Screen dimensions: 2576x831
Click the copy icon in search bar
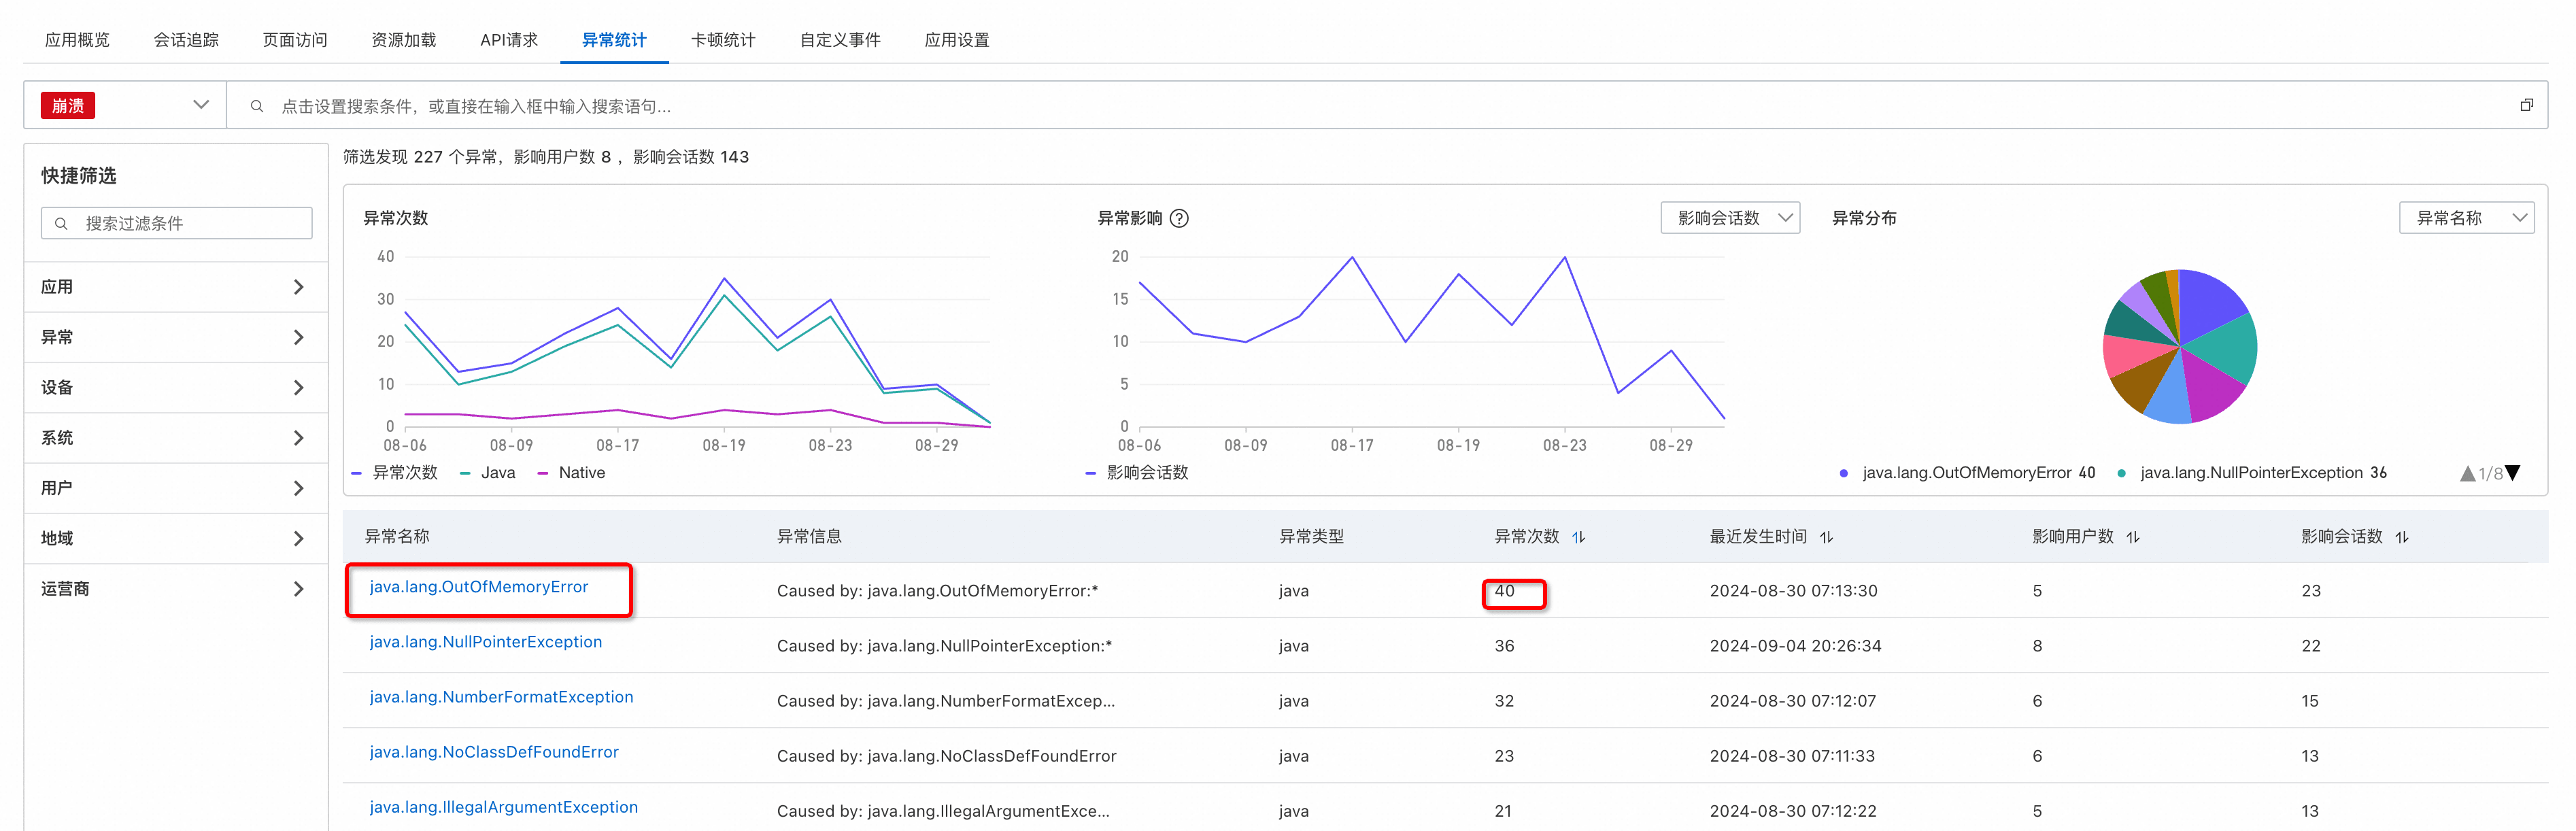pyautogui.click(x=2526, y=105)
